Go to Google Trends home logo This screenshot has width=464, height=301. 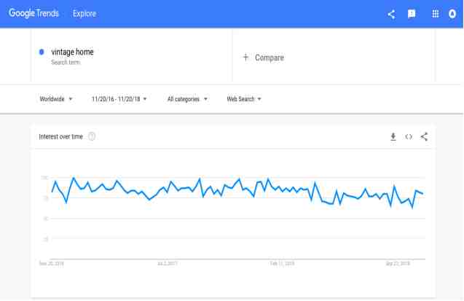34,14
